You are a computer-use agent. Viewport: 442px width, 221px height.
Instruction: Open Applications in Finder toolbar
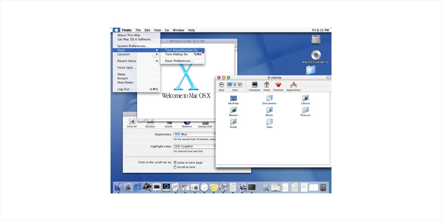pyautogui.click(x=294, y=87)
